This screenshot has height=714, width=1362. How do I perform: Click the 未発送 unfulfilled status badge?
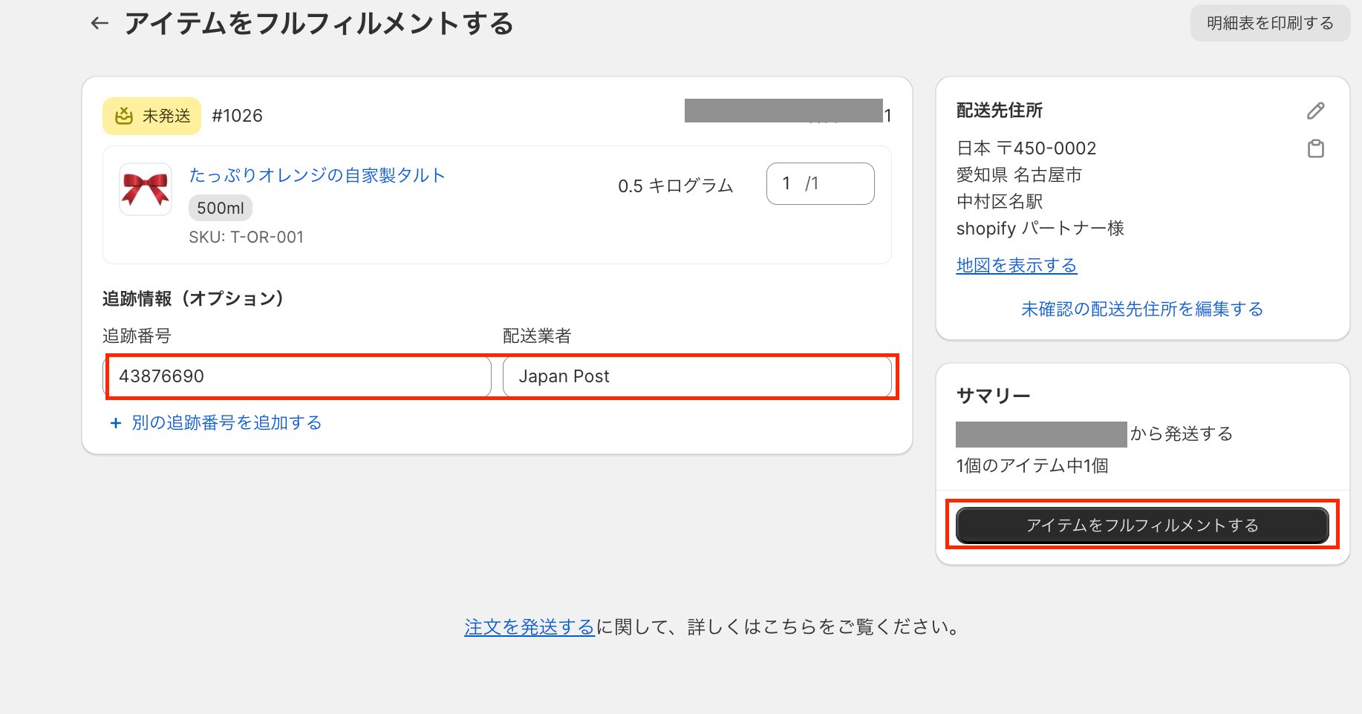coord(152,116)
